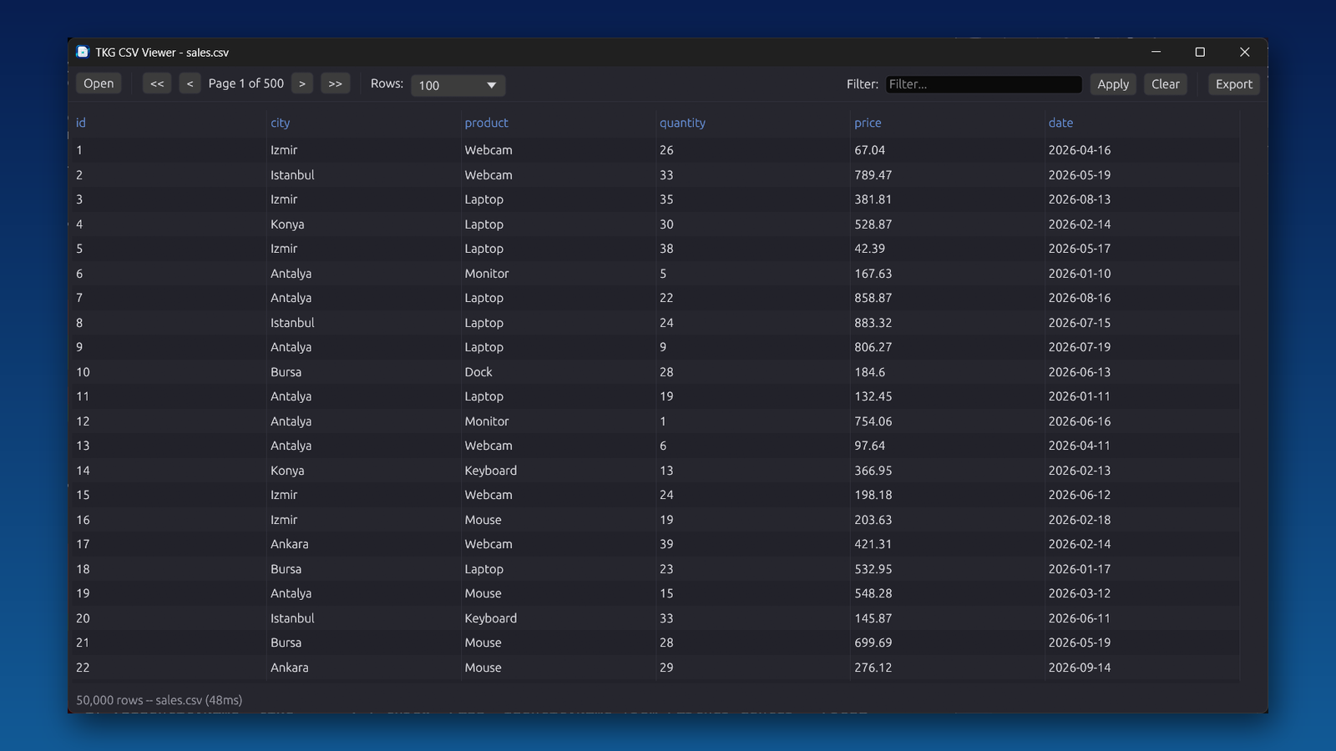1336x751 pixels.
Task: Select the price cell 203.63
Action: pyautogui.click(x=873, y=520)
